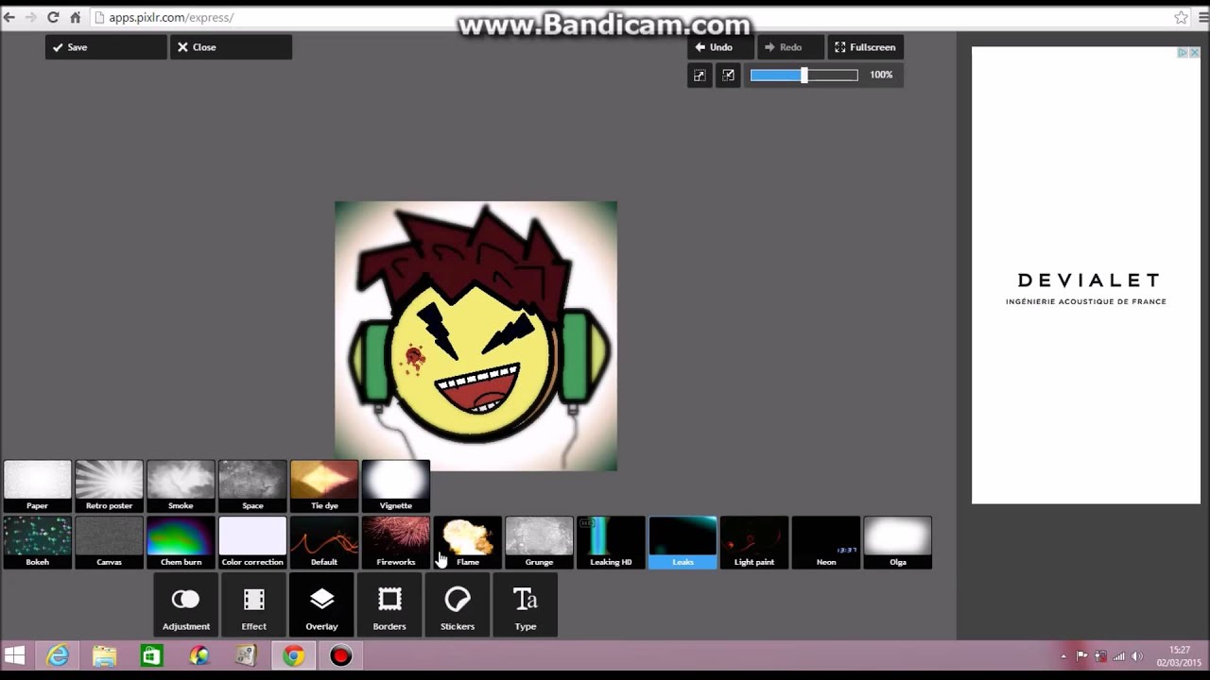The width and height of the screenshot is (1210, 680).
Task: Click the highlighted Leaks overlay
Action: (683, 543)
